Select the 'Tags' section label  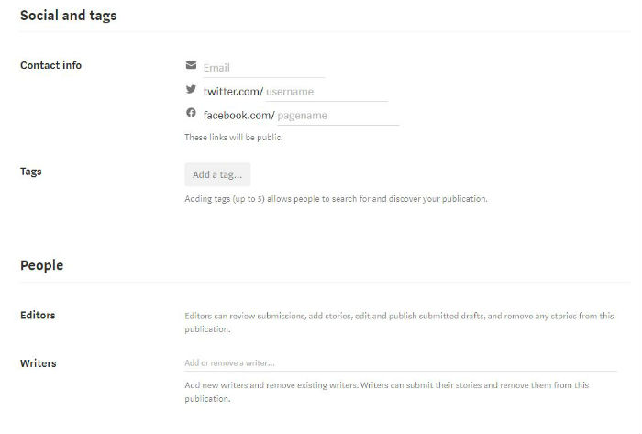coord(31,172)
